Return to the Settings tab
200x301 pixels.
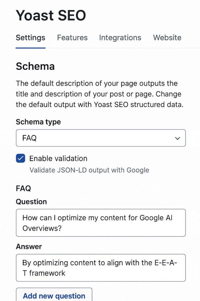click(x=30, y=38)
